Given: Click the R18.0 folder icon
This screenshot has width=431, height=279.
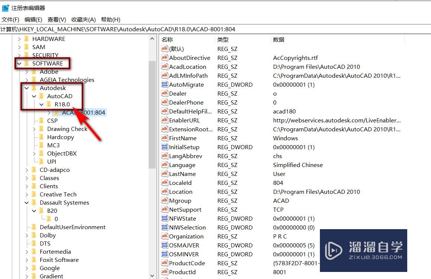Looking at the screenshot, I should (x=49, y=104).
